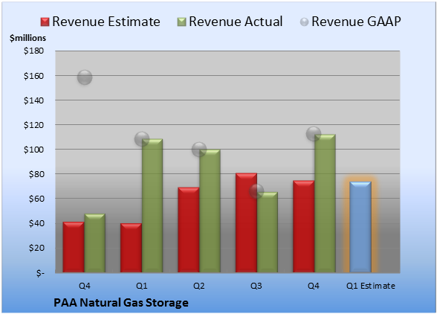Select the GAAP marker on Q1 bar
The height and width of the screenshot is (314, 437).
point(142,138)
